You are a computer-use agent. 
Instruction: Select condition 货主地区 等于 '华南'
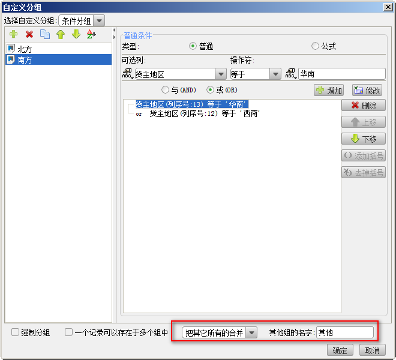coord(192,104)
